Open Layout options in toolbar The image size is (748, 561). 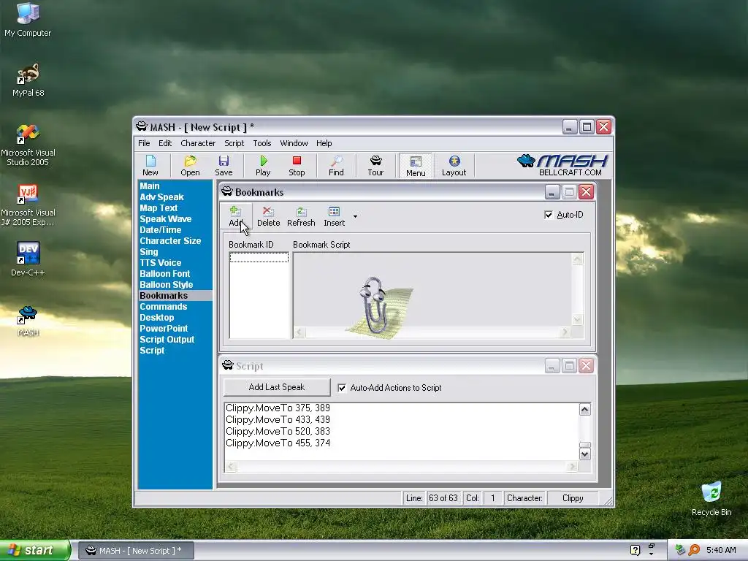point(454,166)
